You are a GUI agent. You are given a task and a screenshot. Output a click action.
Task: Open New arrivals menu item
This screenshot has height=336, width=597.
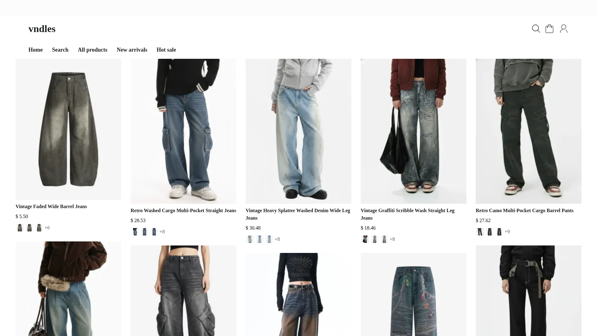pos(132,50)
